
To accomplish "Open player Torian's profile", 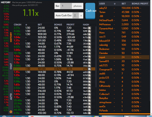I will 102,12.
